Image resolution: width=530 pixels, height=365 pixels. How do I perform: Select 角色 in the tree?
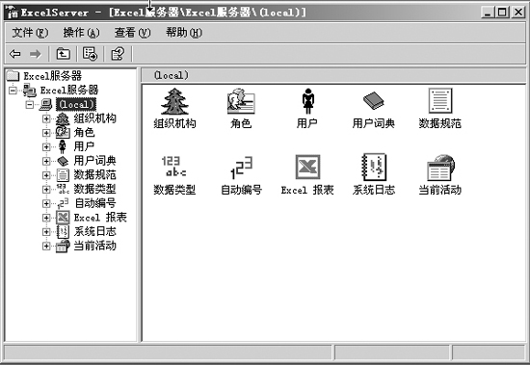point(84,133)
